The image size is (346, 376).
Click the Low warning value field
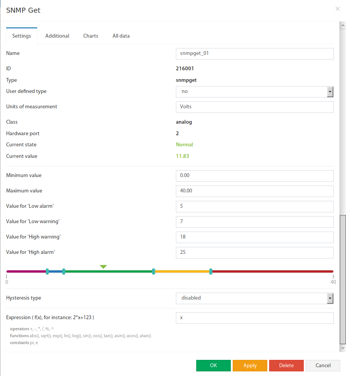coord(255,222)
